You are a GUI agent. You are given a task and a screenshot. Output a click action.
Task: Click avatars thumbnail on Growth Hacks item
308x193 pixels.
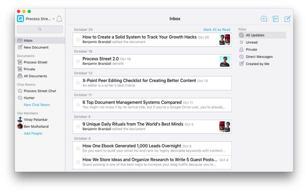pyautogui.click(x=225, y=40)
